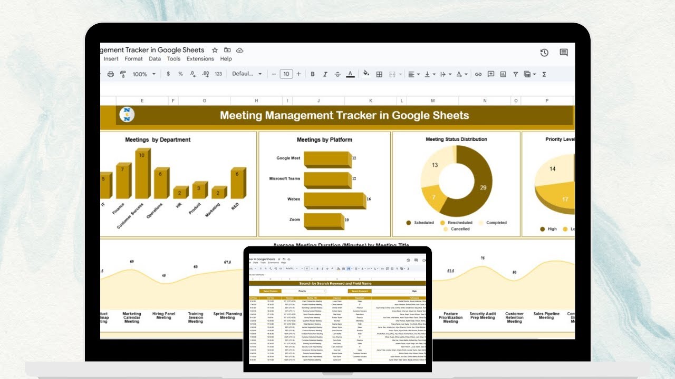Open the filter views table dropdown

pyautogui.click(x=530, y=74)
